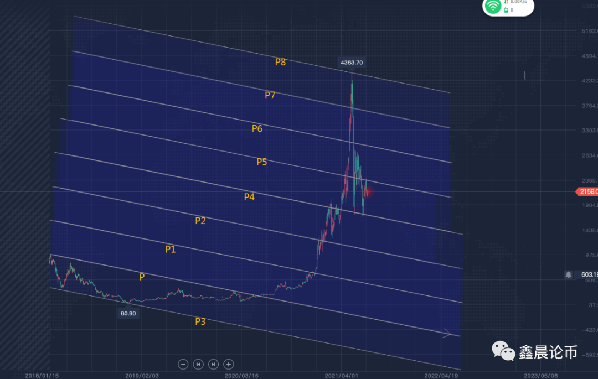The width and height of the screenshot is (598, 379).
Task: Click the 0.00K/s network speed readout
Action: coord(519,2)
